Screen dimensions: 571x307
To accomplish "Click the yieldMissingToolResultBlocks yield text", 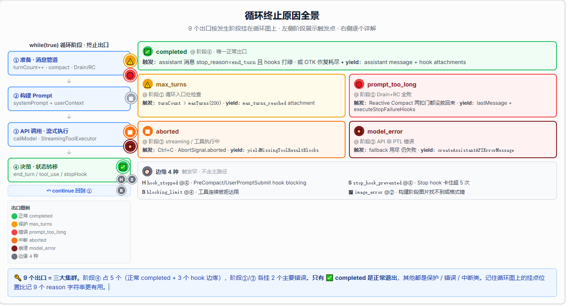I will (282, 150).
